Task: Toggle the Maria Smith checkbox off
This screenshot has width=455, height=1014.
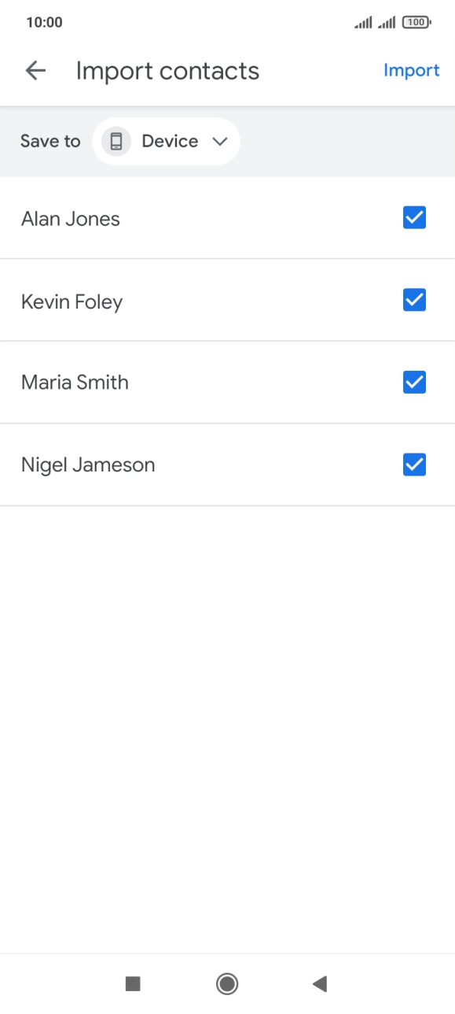Action: pyautogui.click(x=414, y=382)
